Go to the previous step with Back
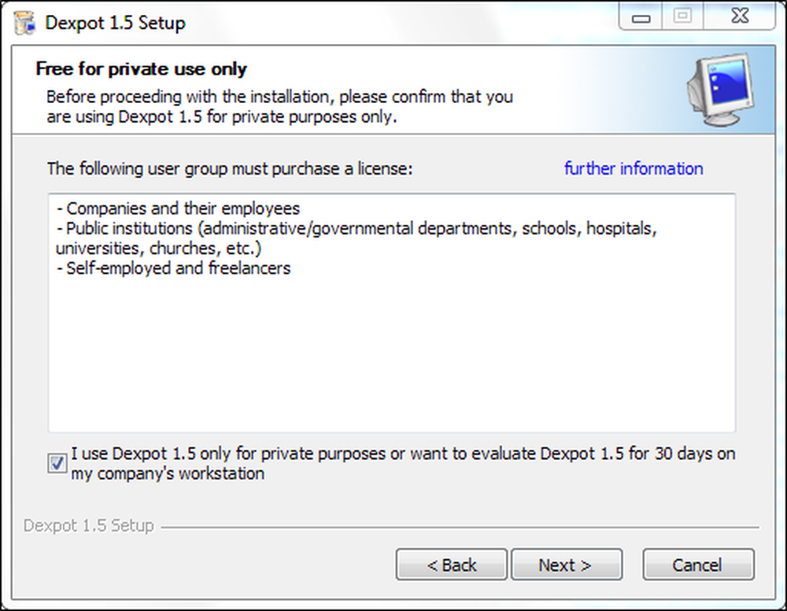Viewport: 787px width, 611px height. click(x=451, y=565)
